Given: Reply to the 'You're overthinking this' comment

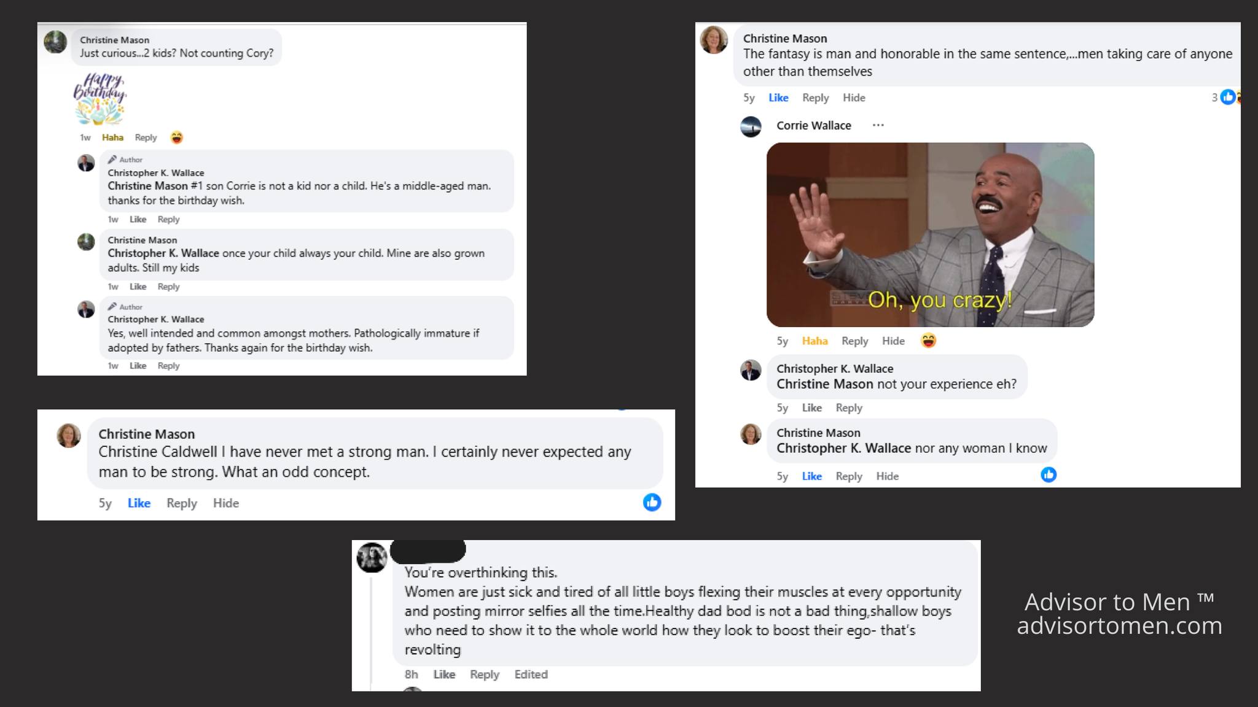Looking at the screenshot, I should [484, 674].
